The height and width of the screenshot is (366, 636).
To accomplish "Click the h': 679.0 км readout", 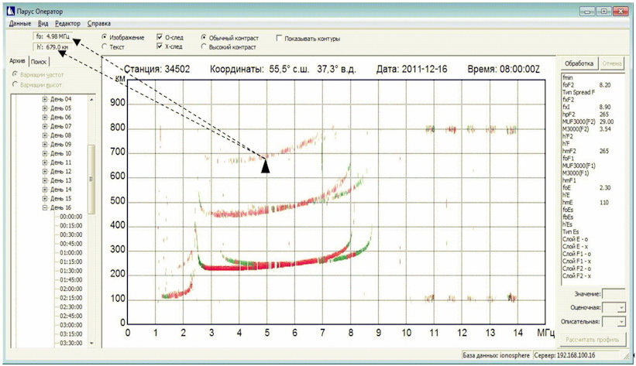I will point(53,47).
